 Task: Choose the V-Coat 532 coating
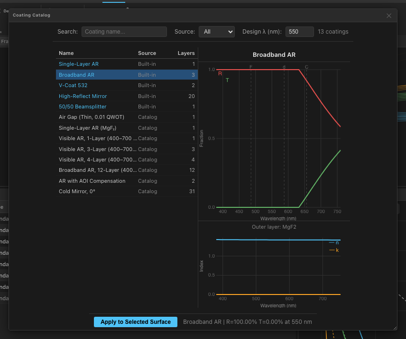pyautogui.click(x=73, y=86)
